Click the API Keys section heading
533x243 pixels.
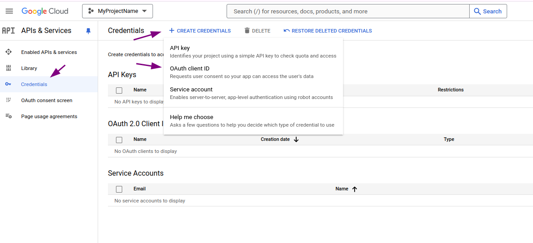(x=122, y=74)
